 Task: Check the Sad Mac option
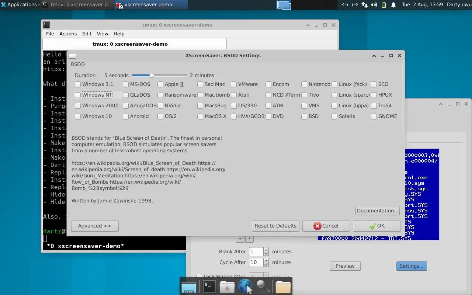pos(200,84)
